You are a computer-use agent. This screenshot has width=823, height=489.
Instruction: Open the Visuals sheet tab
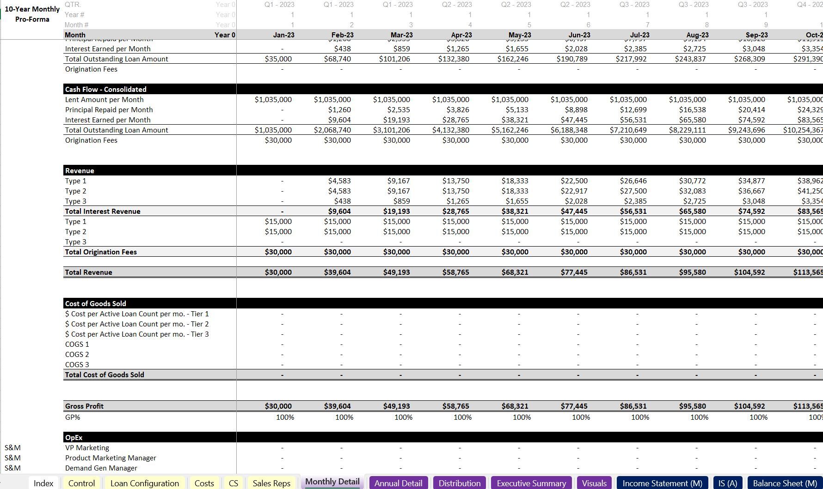pos(594,483)
